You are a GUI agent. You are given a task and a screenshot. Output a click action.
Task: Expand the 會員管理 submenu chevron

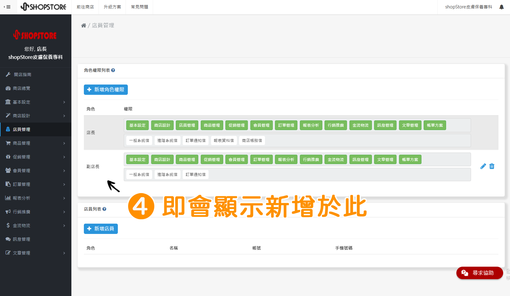pyautogui.click(x=64, y=171)
